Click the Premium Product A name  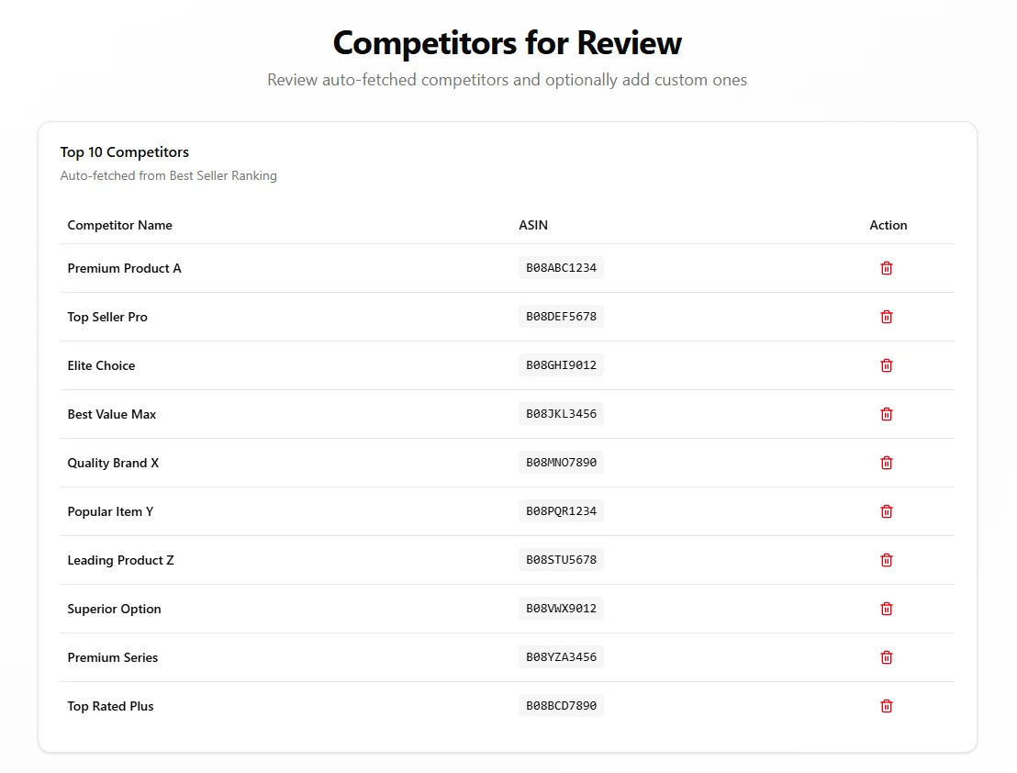[x=125, y=268]
